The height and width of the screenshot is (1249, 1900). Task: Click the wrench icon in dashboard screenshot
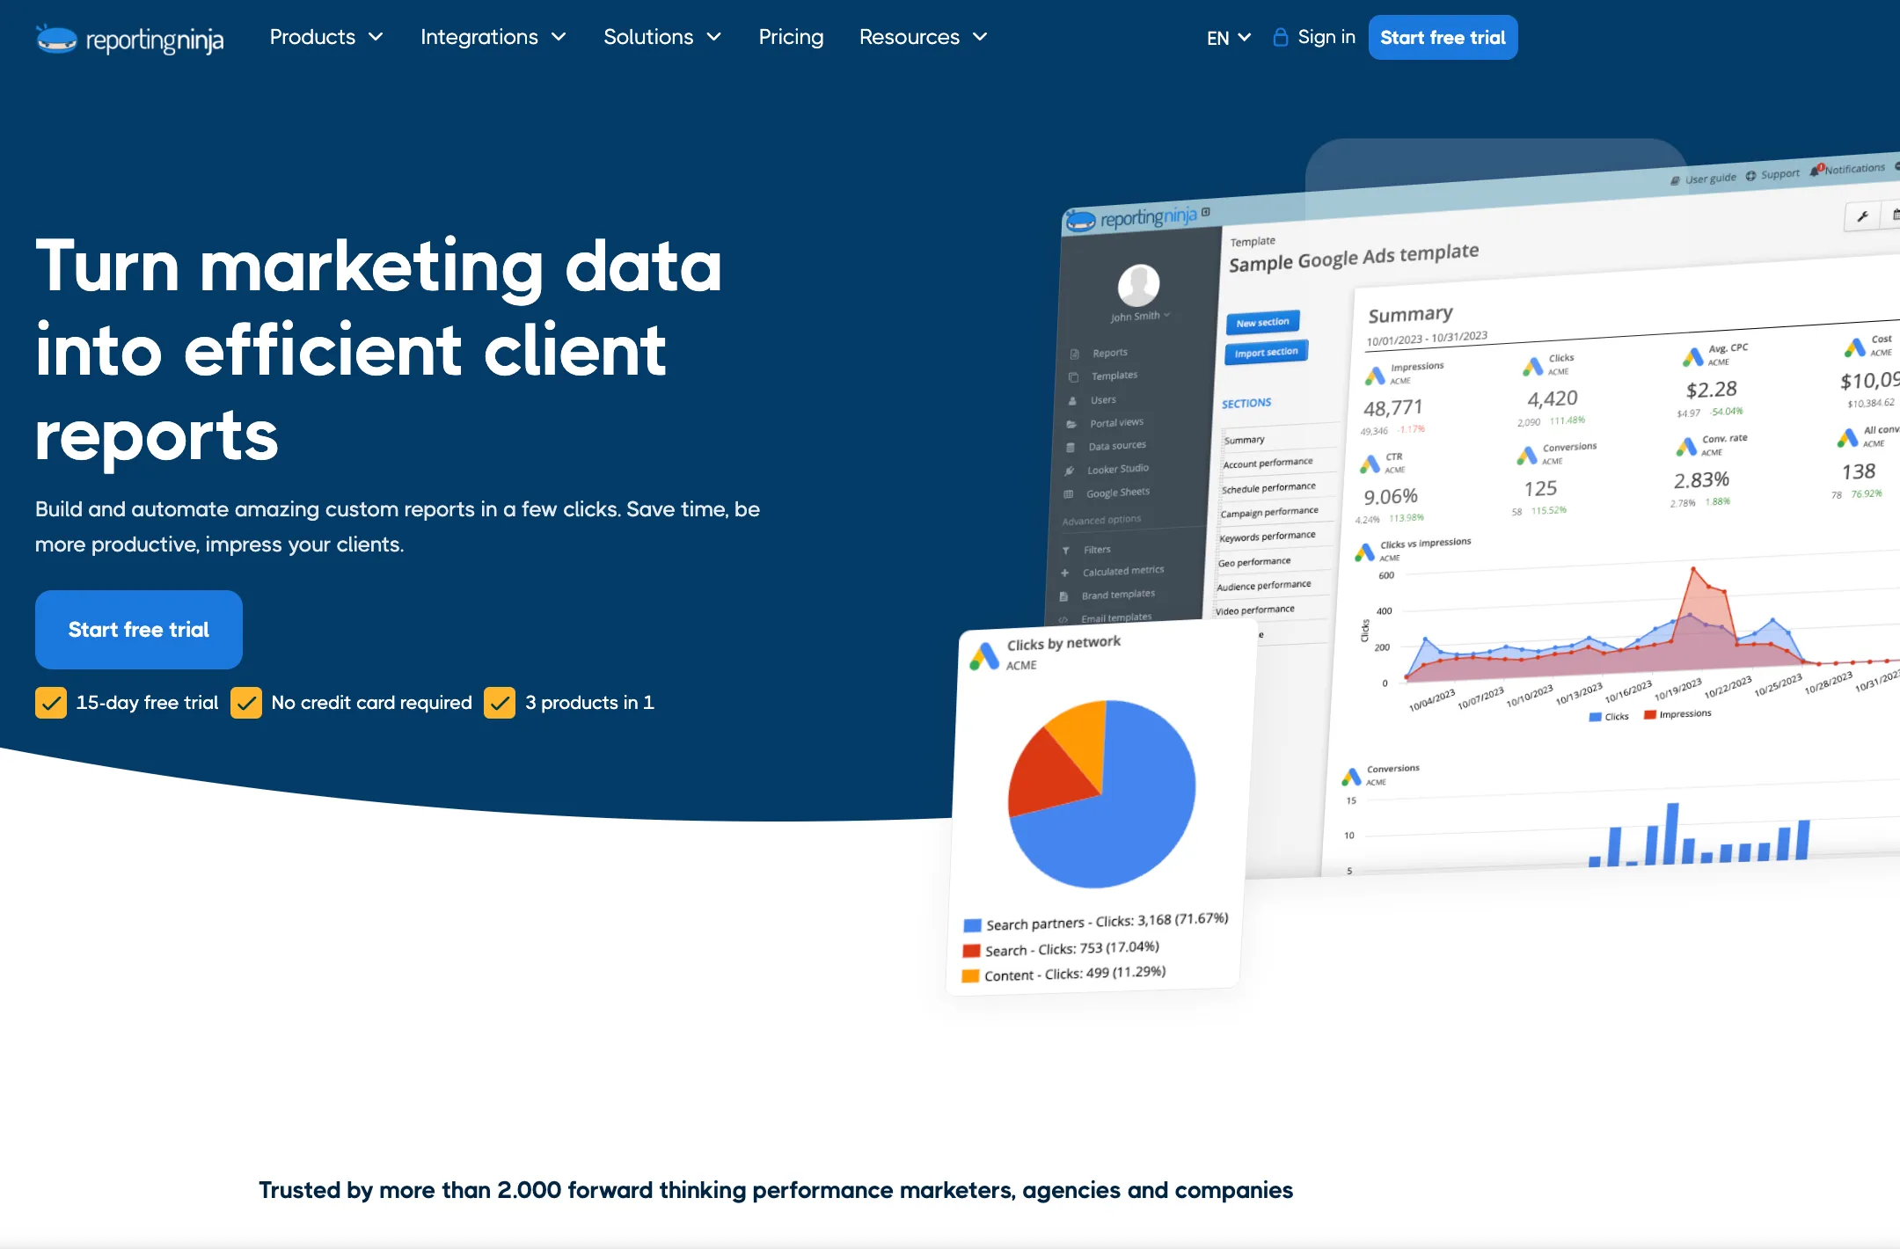[1861, 216]
